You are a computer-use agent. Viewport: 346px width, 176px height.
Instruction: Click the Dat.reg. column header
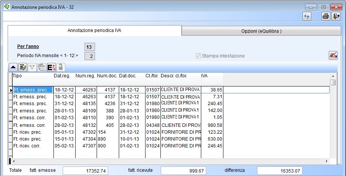[x=65, y=79]
